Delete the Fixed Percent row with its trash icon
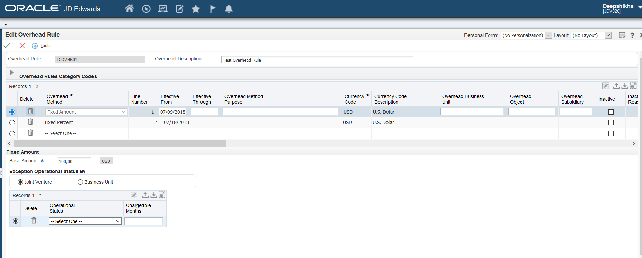This screenshot has height=258, width=642. 30,122
